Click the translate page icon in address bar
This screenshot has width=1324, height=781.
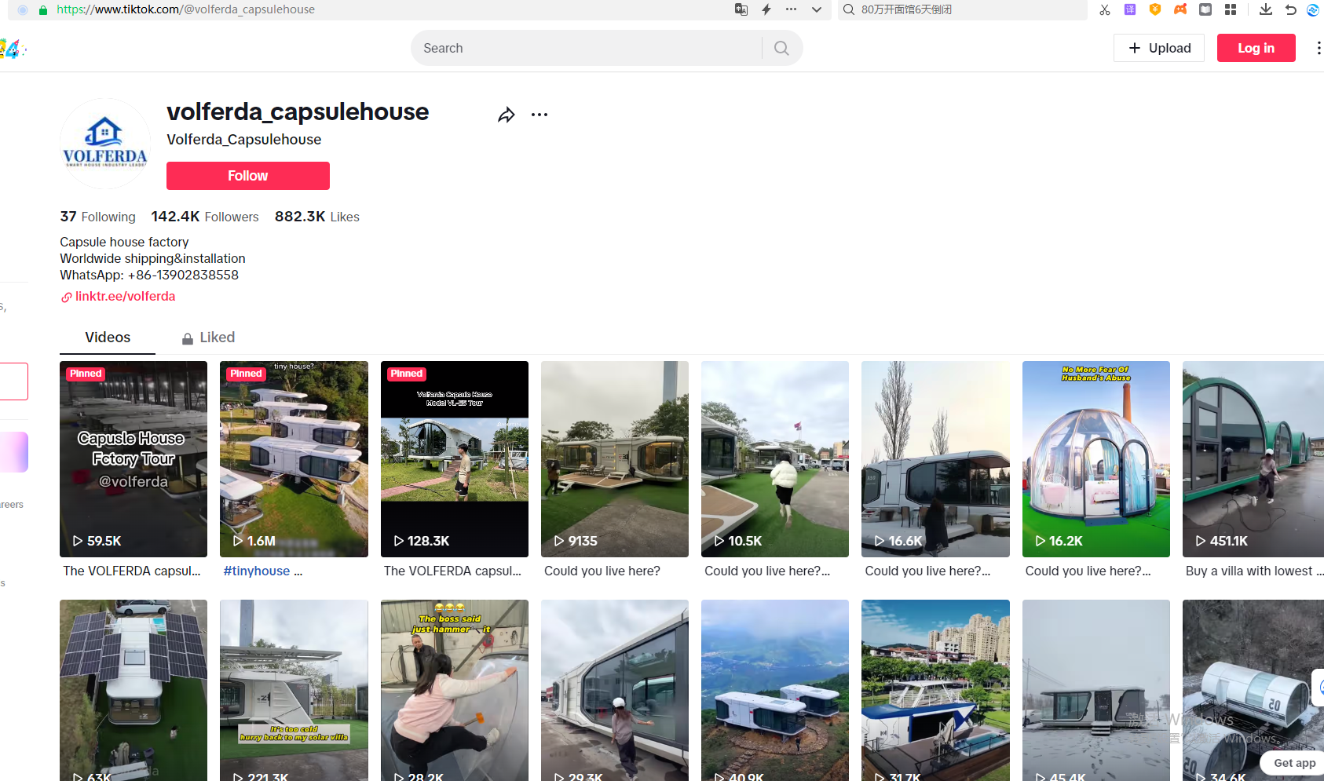coord(741,9)
